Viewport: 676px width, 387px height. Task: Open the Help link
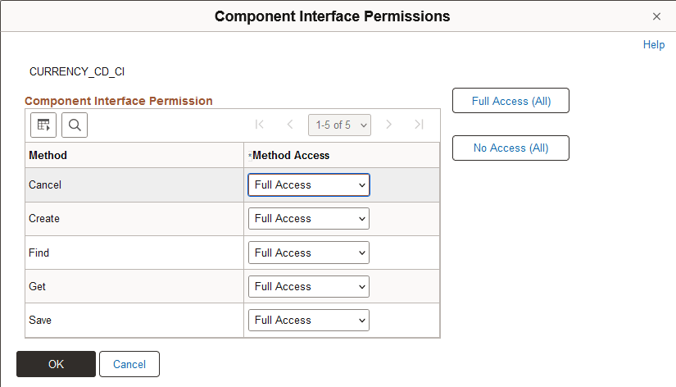[654, 45]
